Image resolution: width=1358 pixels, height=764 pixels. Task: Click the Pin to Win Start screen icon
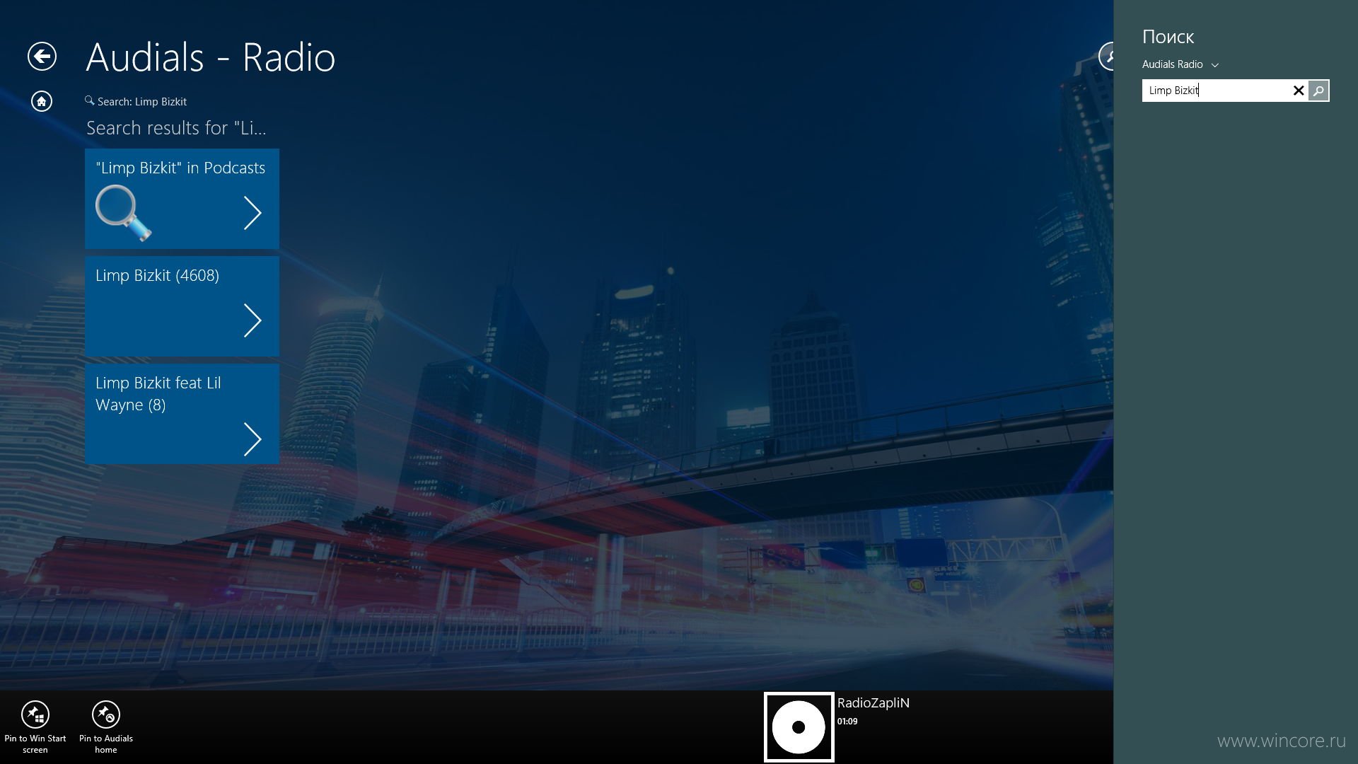35,714
